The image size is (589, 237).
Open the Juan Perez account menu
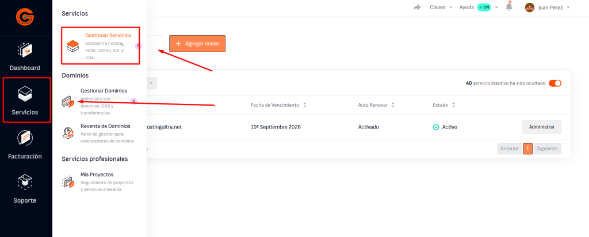[546, 7]
